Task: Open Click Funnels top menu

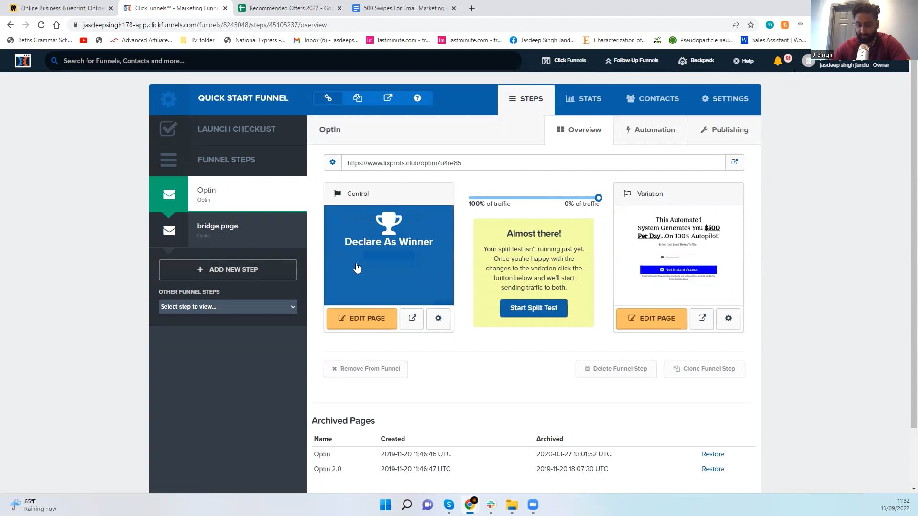Action: click(564, 61)
